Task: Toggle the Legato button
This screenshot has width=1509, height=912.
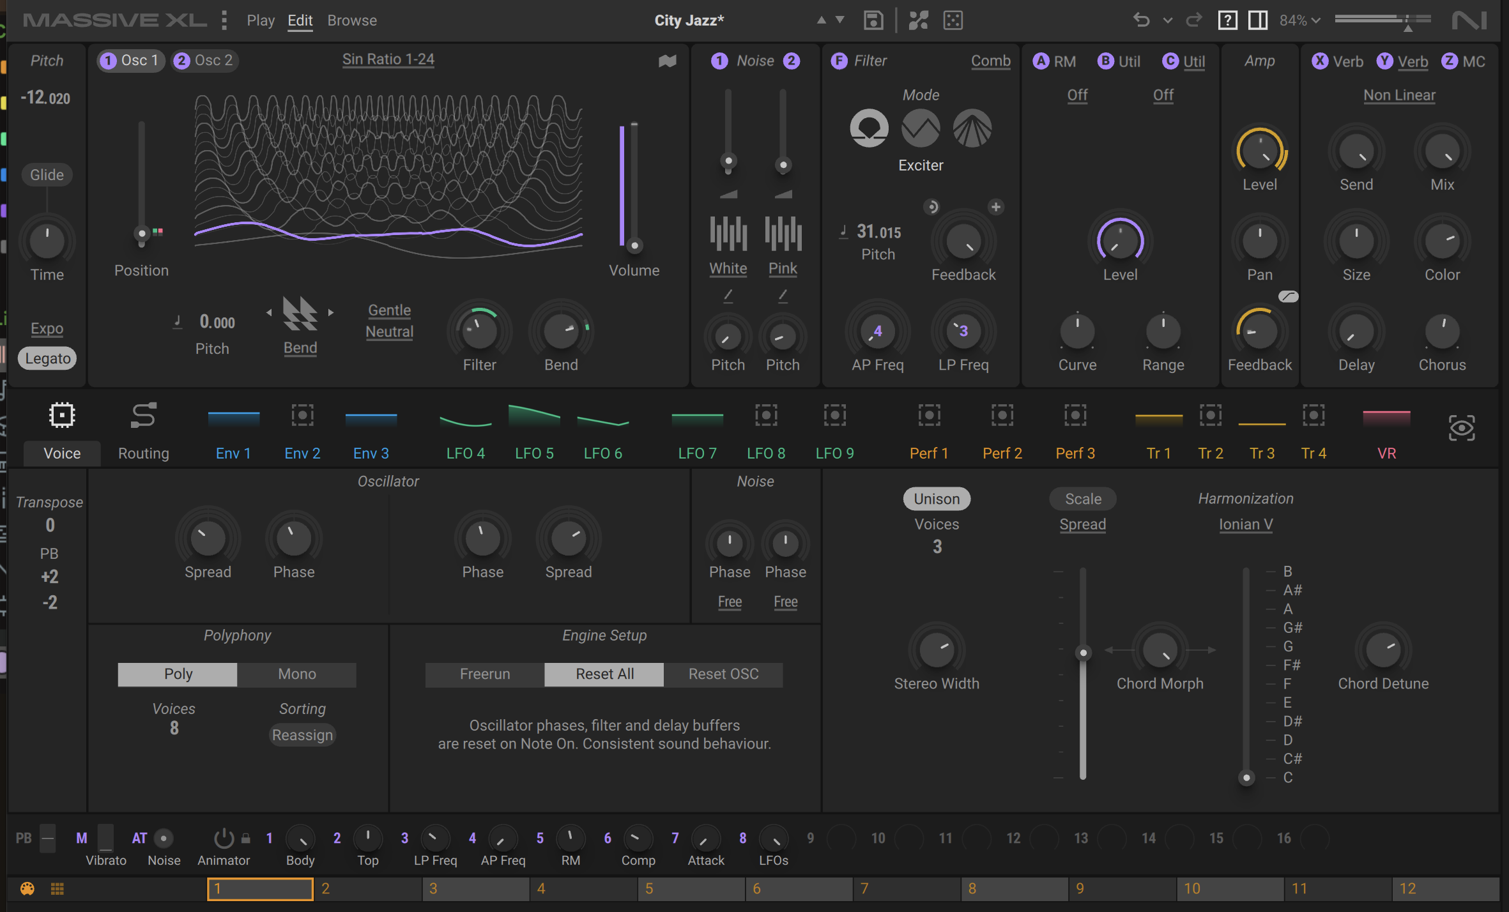Action: point(48,358)
